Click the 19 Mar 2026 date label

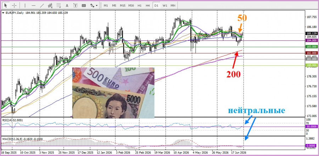tap(162, 152)
